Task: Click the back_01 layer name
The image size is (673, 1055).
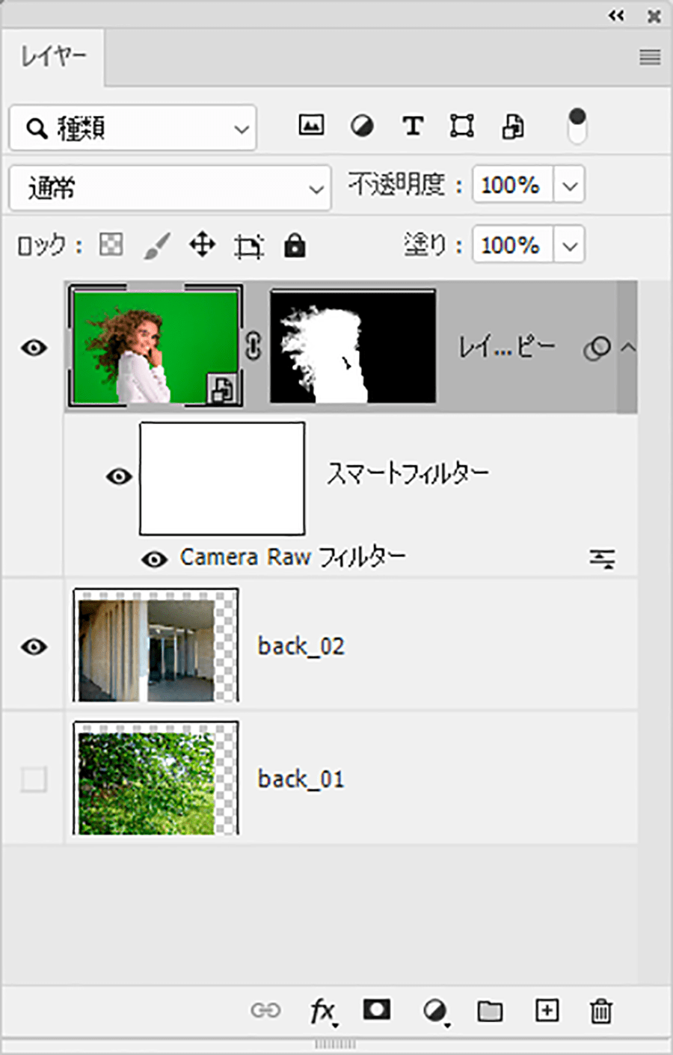Action: click(301, 779)
